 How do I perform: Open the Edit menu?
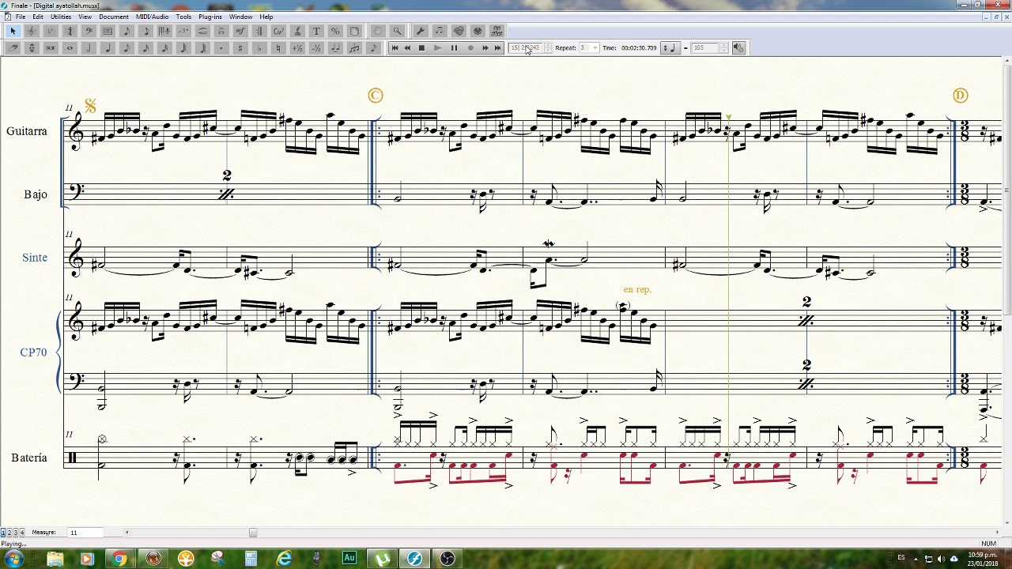click(38, 17)
